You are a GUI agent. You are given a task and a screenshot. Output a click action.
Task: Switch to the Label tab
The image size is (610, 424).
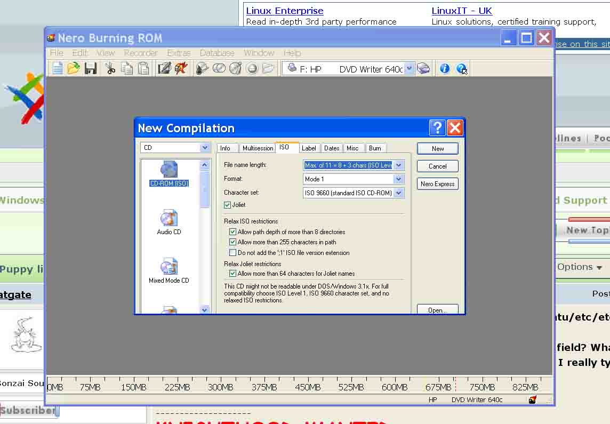click(309, 148)
